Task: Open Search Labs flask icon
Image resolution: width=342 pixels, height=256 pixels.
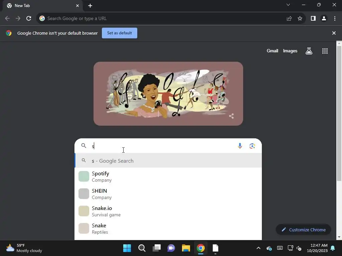Action: click(309, 51)
